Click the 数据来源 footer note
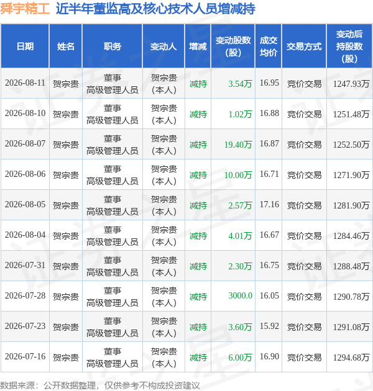The width and height of the screenshot is (373, 391). [100, 385]
